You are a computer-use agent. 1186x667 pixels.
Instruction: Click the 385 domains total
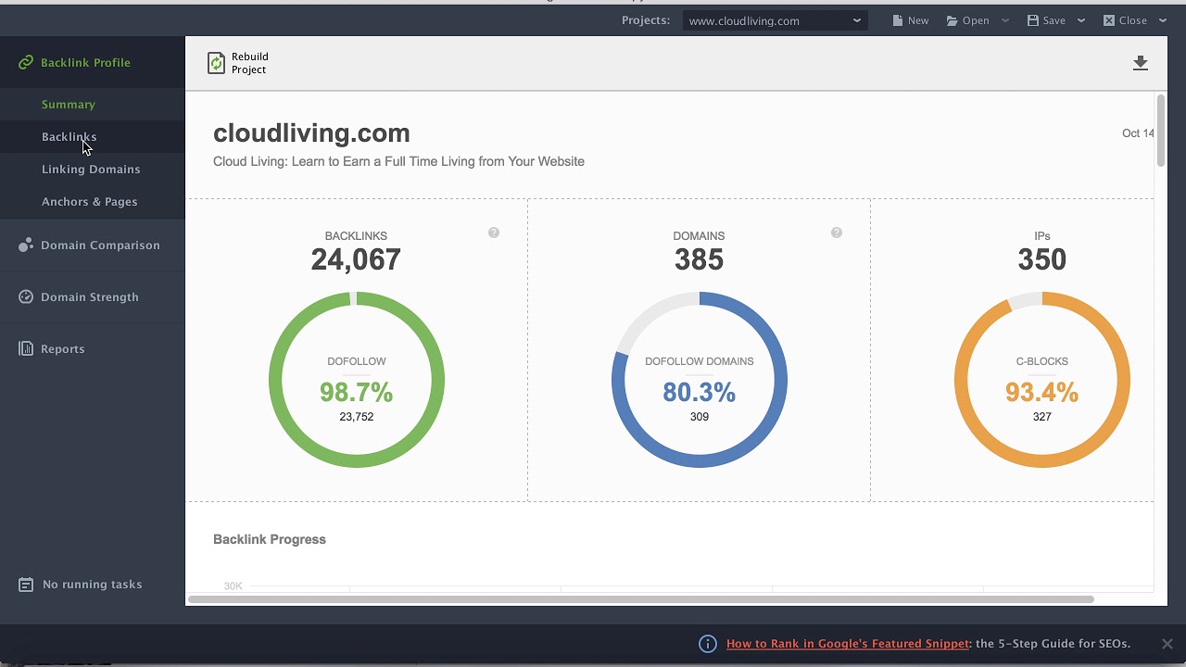tap(699, 260)
